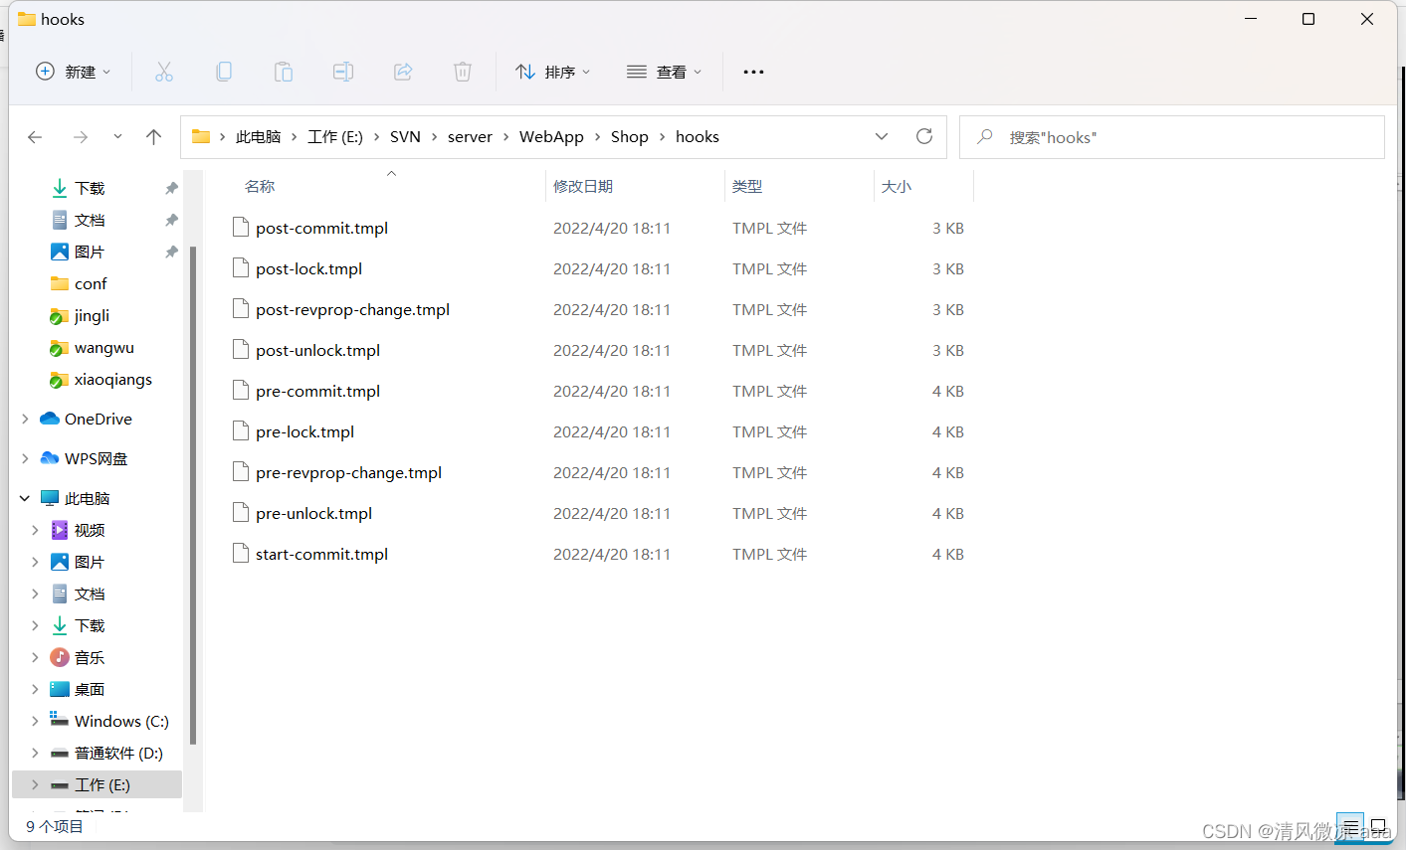Image resolution: width=1406 pixels, height=850 pixels.
Task: Click the navigation pane vertical scrollbar
Action: 193,495
